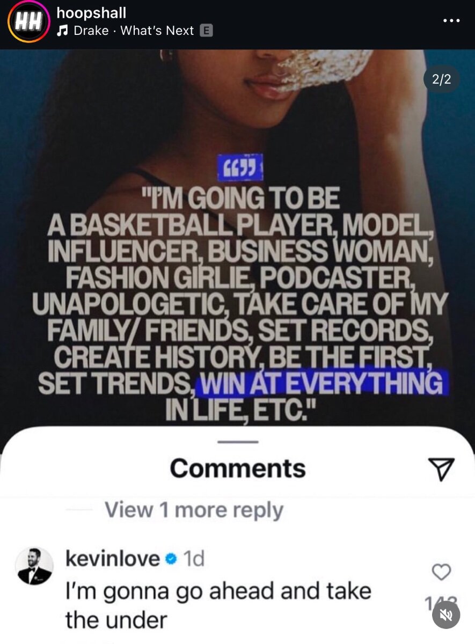
Task: Open the hoopshall profile avatar
Action: coord(28,22)
